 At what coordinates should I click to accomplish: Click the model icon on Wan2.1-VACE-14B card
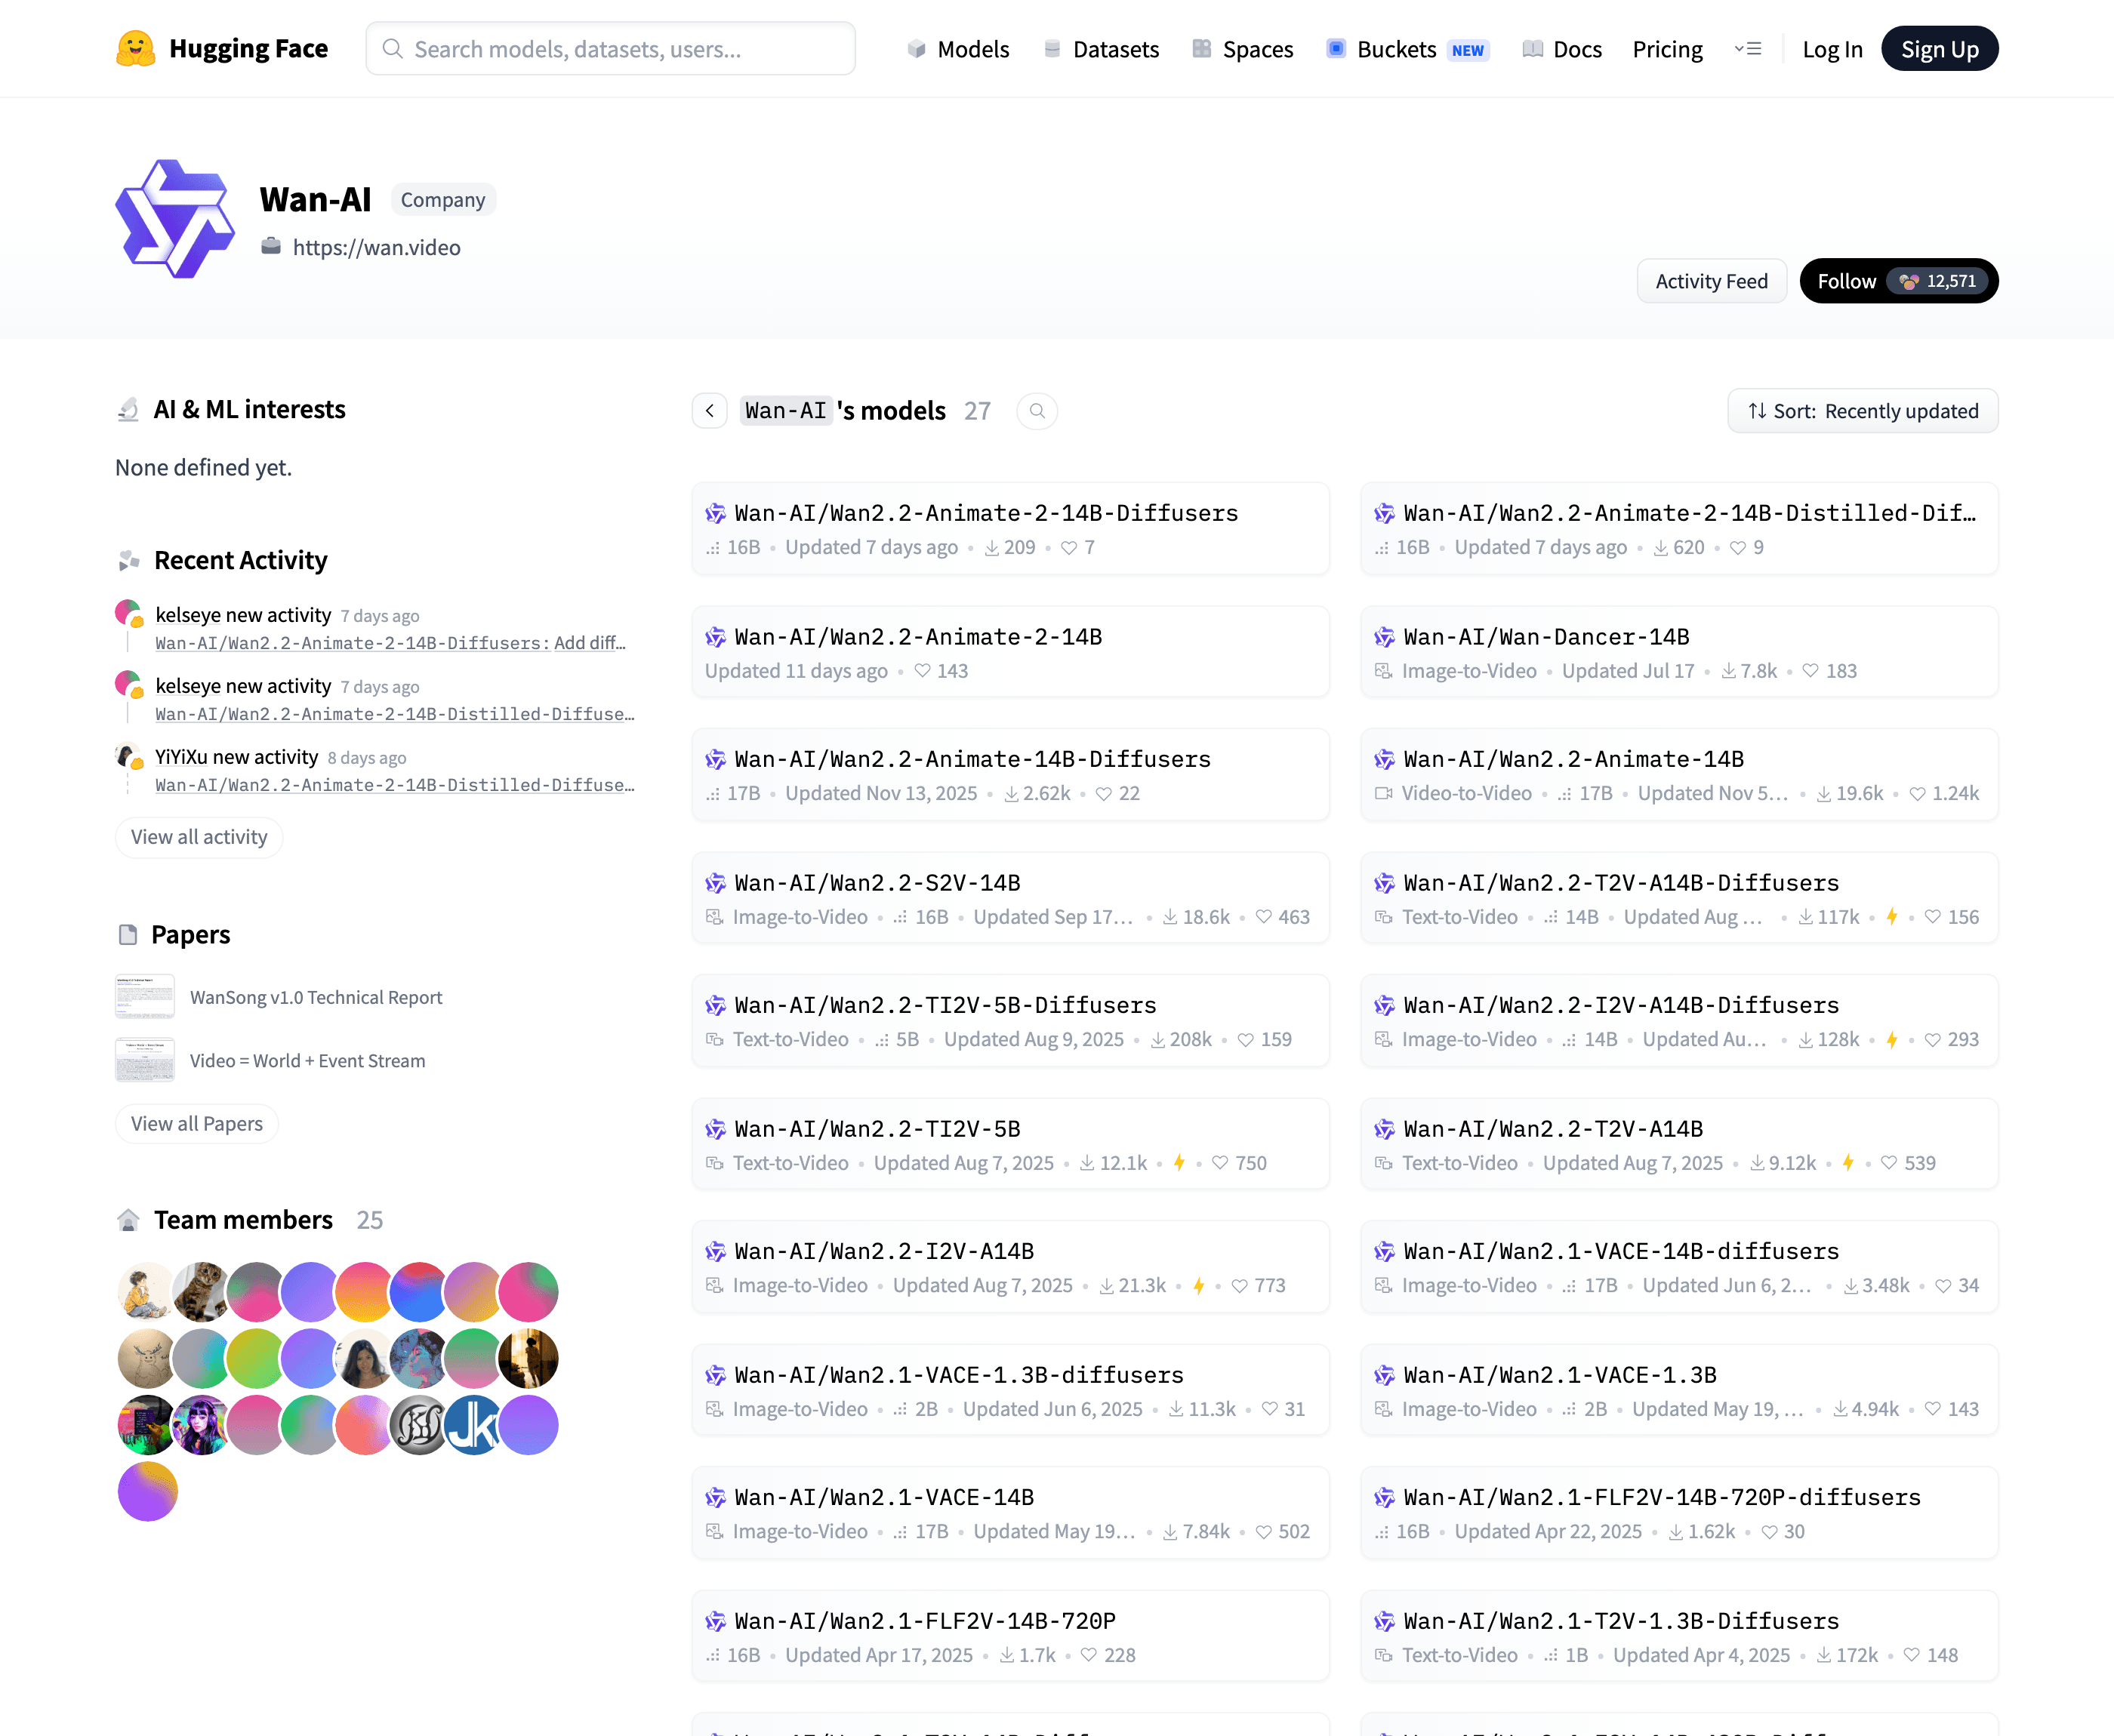716,1497
